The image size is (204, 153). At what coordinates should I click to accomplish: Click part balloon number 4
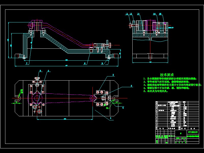123,108
